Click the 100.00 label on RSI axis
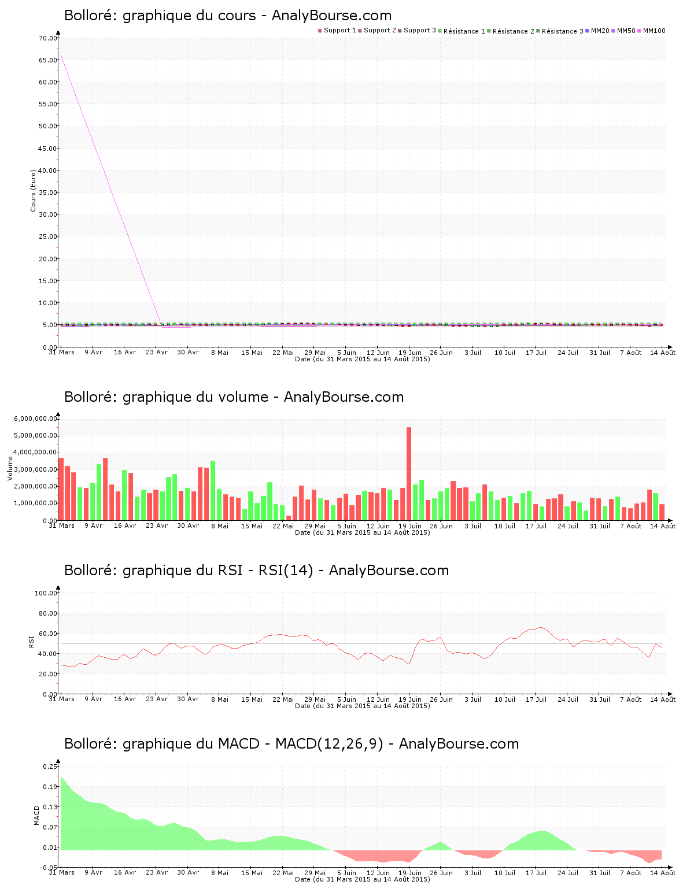The image size is (694, 896). click(x=46, y=593)
